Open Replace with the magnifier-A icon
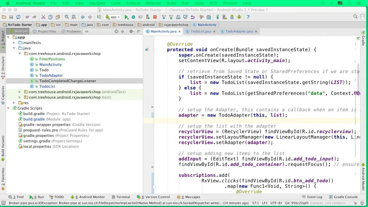This screenshot has height=207, width=368. tap(74, 17)
